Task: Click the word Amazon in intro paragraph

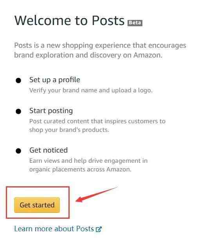Action: [147, 55]
